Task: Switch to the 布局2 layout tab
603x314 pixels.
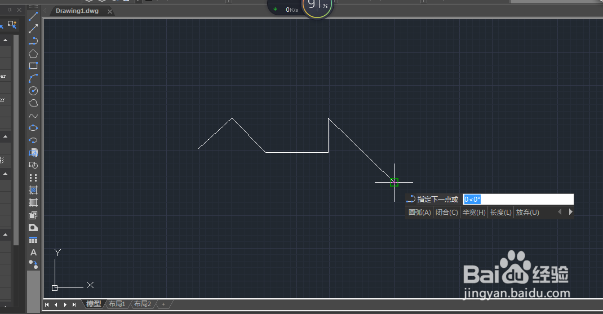Action: coord(143,304)
